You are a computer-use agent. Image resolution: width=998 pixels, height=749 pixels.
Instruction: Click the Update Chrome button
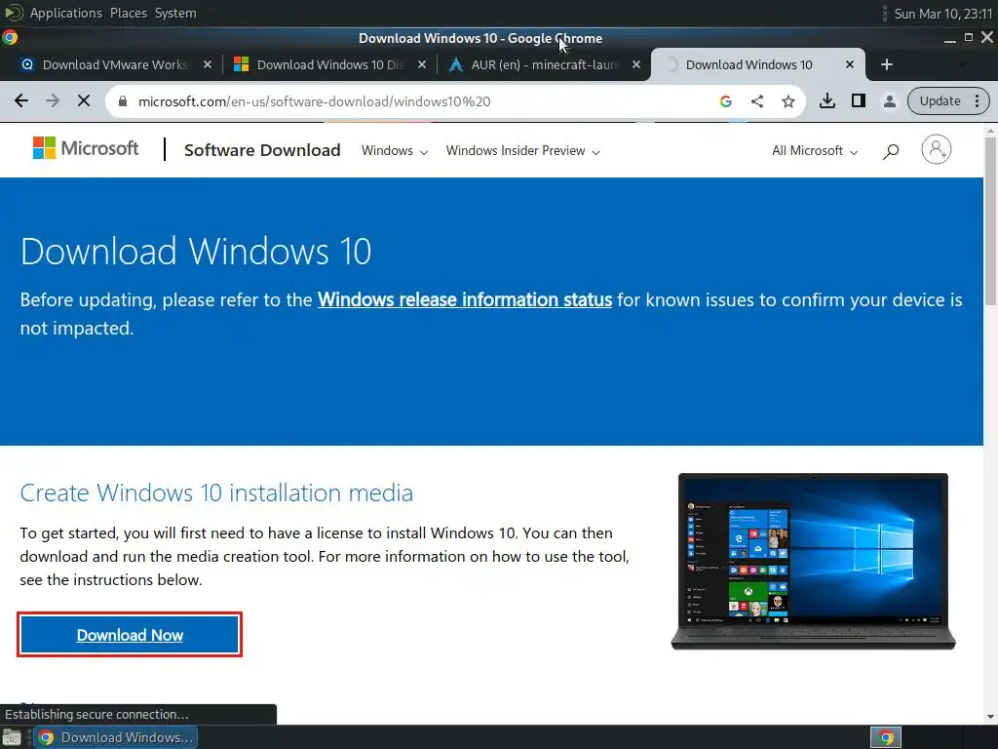(x=947, y=100)
